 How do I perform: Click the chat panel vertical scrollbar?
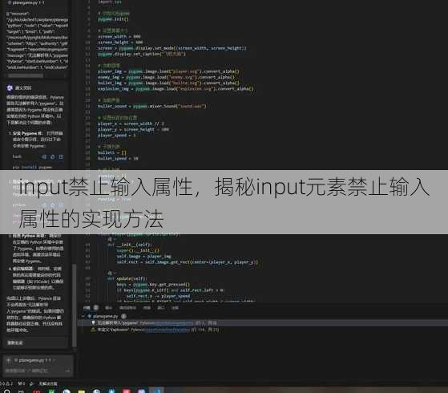click(74, 305)
